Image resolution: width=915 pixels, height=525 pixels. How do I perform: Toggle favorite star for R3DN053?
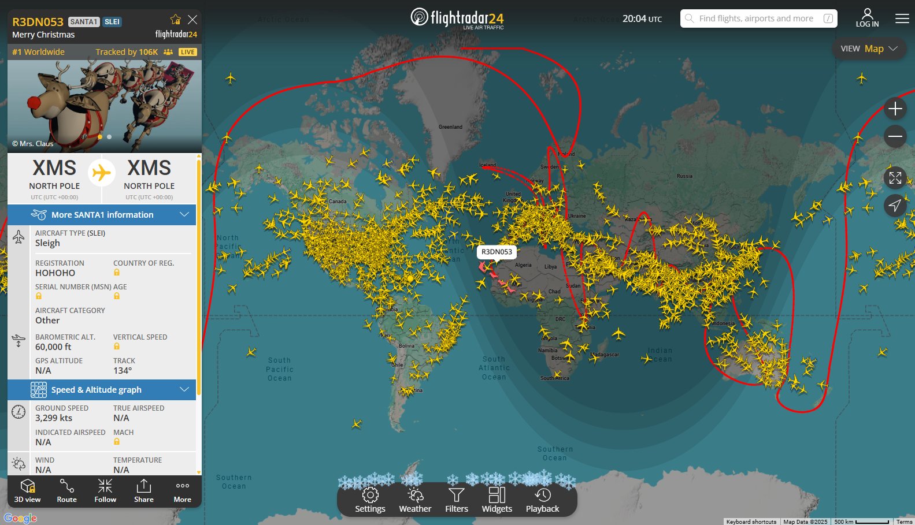(x=176, y=20)
